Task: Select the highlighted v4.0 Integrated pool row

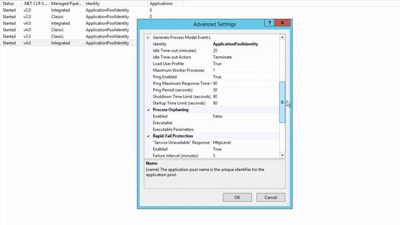Action: point(68,43)
